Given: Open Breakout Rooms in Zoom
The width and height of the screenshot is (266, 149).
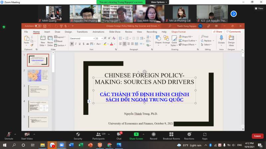Looking at the screenshot, I should (x=171, y=134).
